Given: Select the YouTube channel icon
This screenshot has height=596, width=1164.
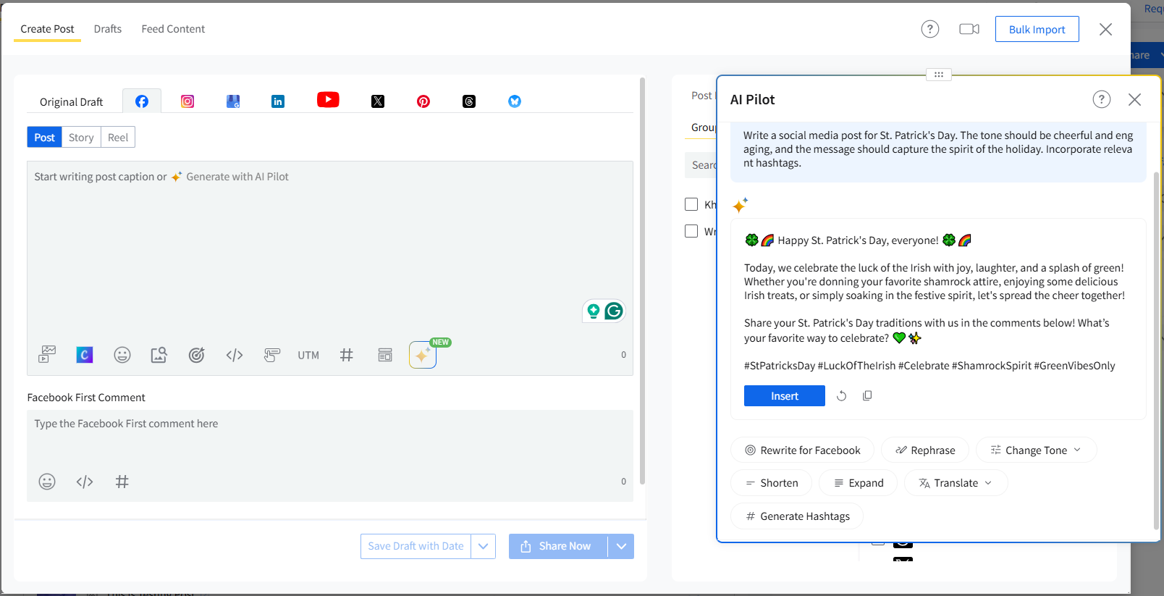Looking at the screenshot, I should [x=328, y=100].
